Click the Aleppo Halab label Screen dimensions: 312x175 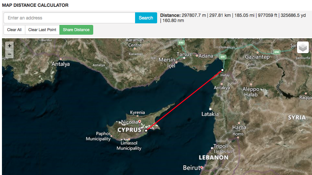251,92
